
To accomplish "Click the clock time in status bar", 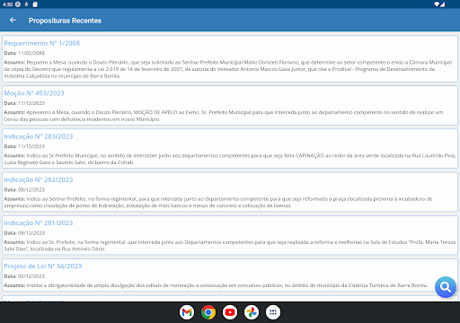I will (7, 4).
